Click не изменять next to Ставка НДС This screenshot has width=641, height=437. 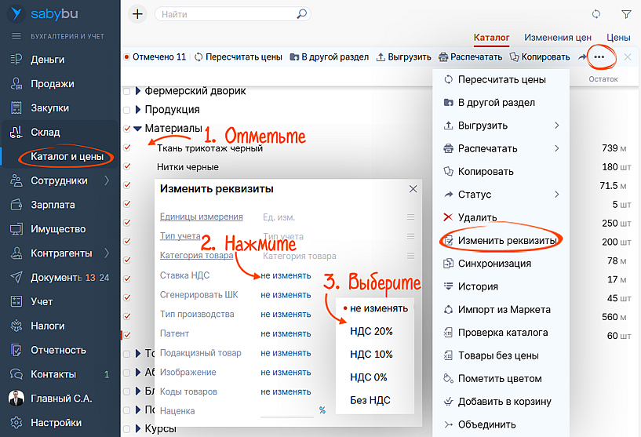pyautogui.click(x=286, y=275)
